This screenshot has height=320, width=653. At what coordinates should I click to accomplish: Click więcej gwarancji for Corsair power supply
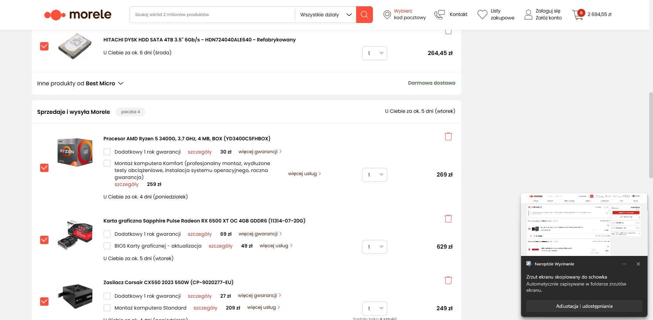pos(259,295)
